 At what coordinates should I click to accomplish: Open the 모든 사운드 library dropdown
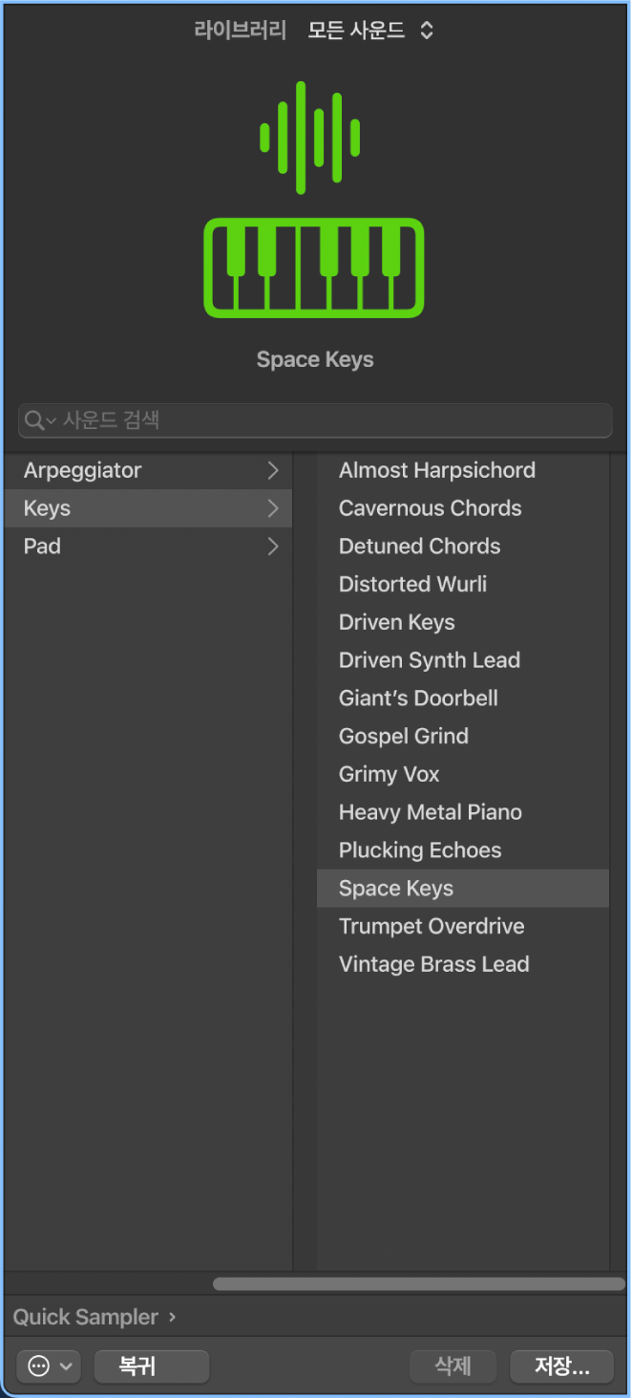coord(370,31)
